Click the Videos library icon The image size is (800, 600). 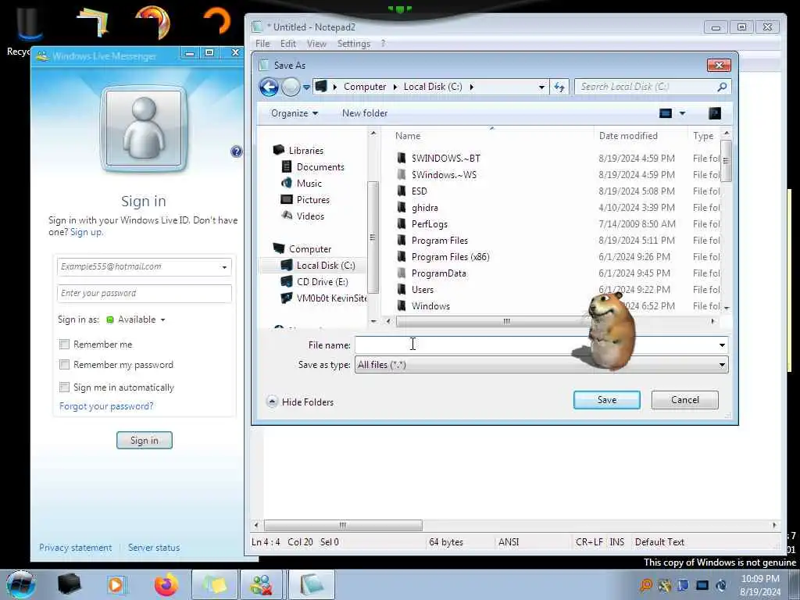click(287, 216)
